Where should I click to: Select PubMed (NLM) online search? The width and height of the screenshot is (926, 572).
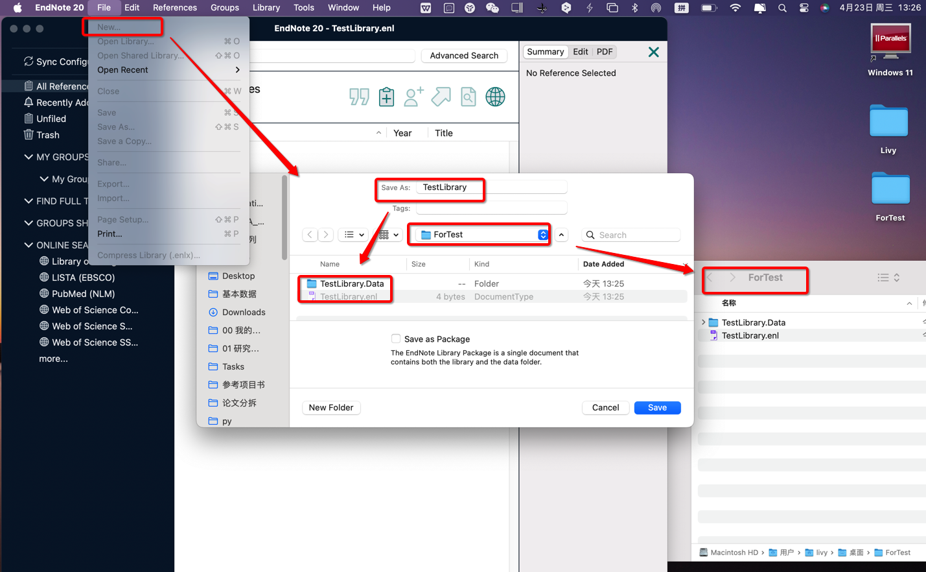(83, 294)
